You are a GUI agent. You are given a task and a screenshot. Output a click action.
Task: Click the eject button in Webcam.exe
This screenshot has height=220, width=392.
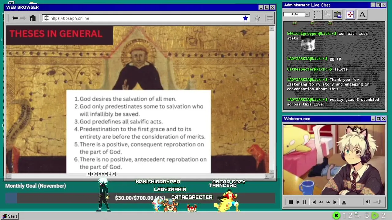344,202
